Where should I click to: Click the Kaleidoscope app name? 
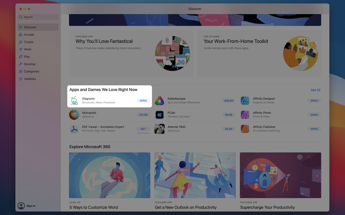[x=177, y=99]
